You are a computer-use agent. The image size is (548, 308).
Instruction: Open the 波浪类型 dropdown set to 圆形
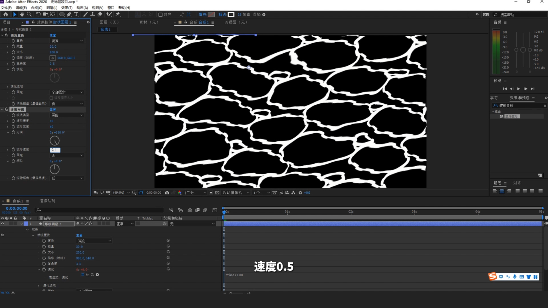point(67,115)
